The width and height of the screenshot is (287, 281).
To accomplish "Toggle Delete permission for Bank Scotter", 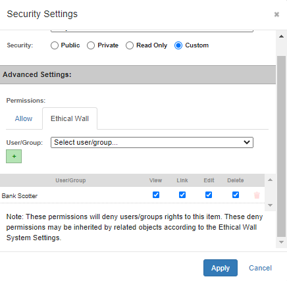I will click(x=236, y=195).
